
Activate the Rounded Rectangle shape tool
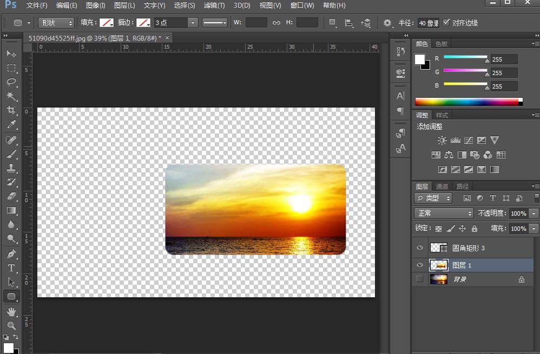[x=11, y=296]
